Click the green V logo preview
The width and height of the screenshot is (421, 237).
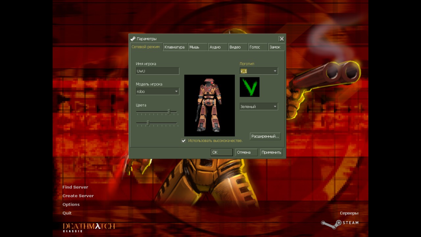(250, 87)
